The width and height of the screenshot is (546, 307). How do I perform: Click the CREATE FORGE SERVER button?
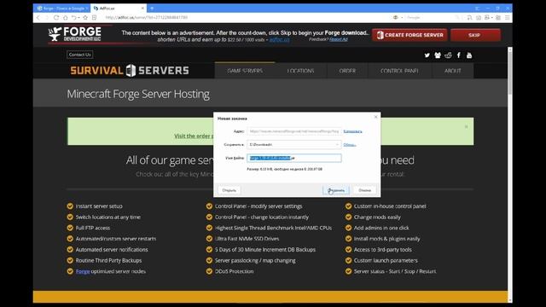click(x=409, y=35)
